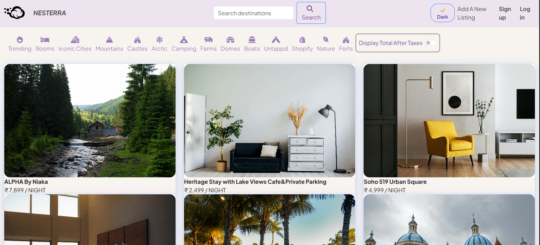This screenshot has height=245, width=540.
Task: Select the Mountains category label
Action: coord(109,49)
